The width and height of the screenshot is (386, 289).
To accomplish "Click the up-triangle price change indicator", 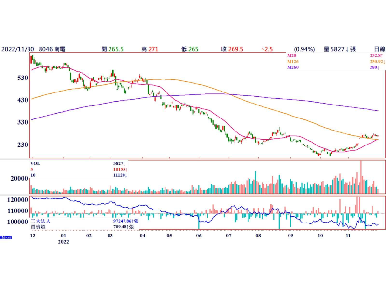I will 262,49.
